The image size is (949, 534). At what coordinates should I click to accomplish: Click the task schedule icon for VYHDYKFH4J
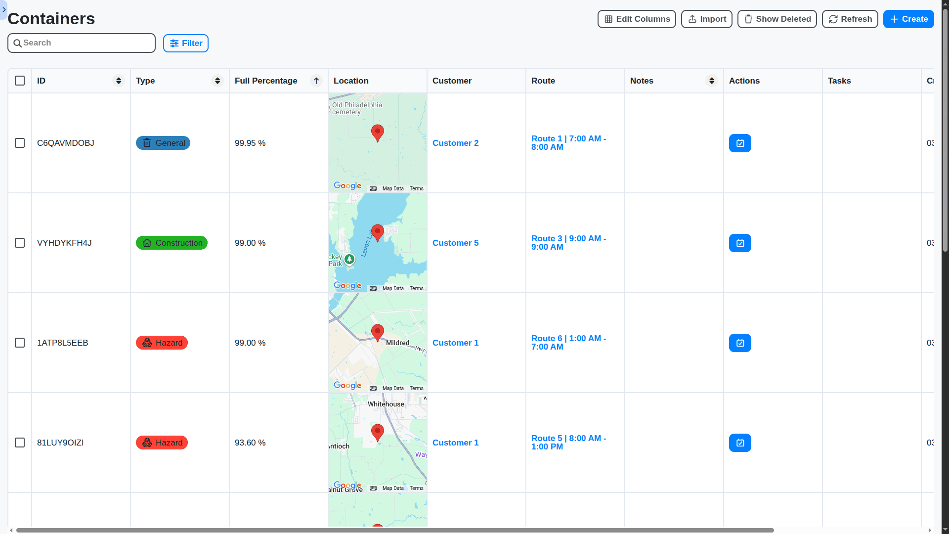(740, 243)
